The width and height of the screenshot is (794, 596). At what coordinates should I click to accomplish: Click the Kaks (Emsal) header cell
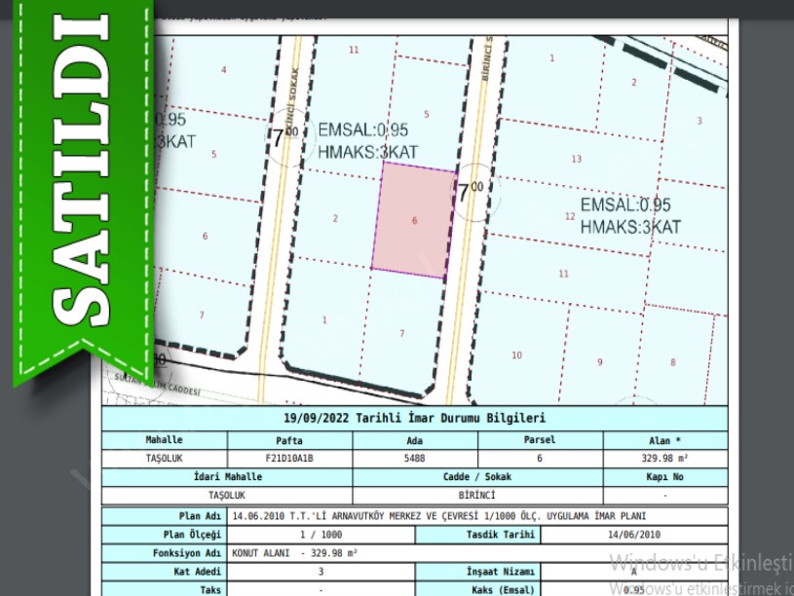(477, 589)
